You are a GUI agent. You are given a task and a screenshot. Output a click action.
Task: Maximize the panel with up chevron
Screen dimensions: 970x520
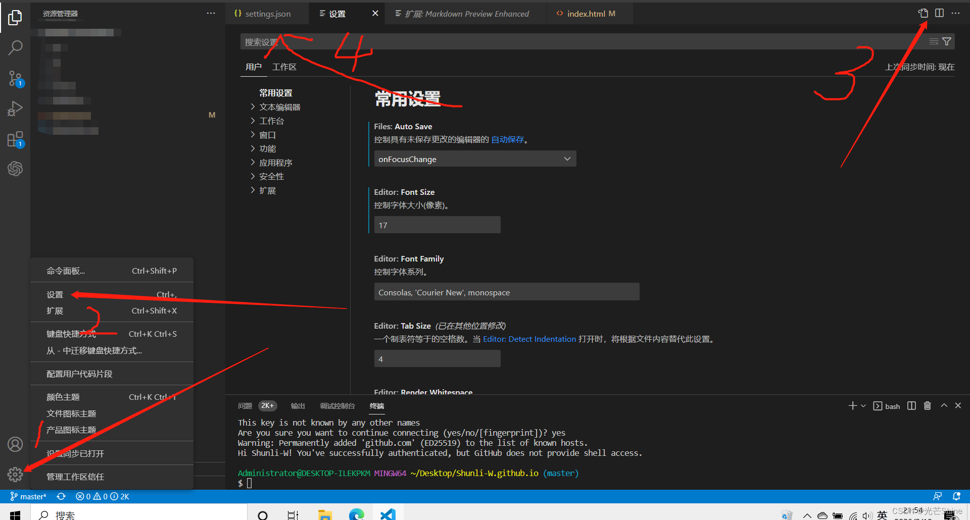[944, 405]
